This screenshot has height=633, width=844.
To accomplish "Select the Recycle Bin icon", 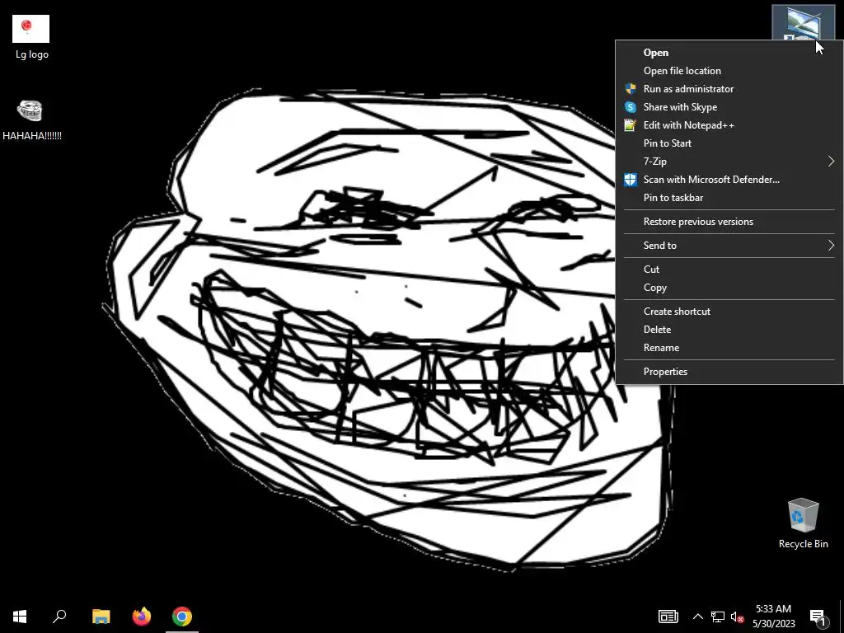I will 803,523.
